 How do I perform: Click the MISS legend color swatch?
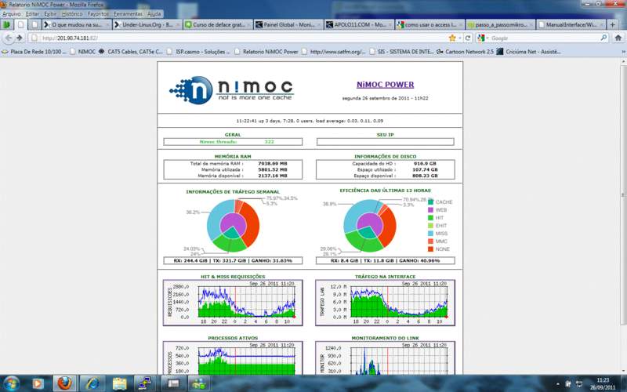430,233
